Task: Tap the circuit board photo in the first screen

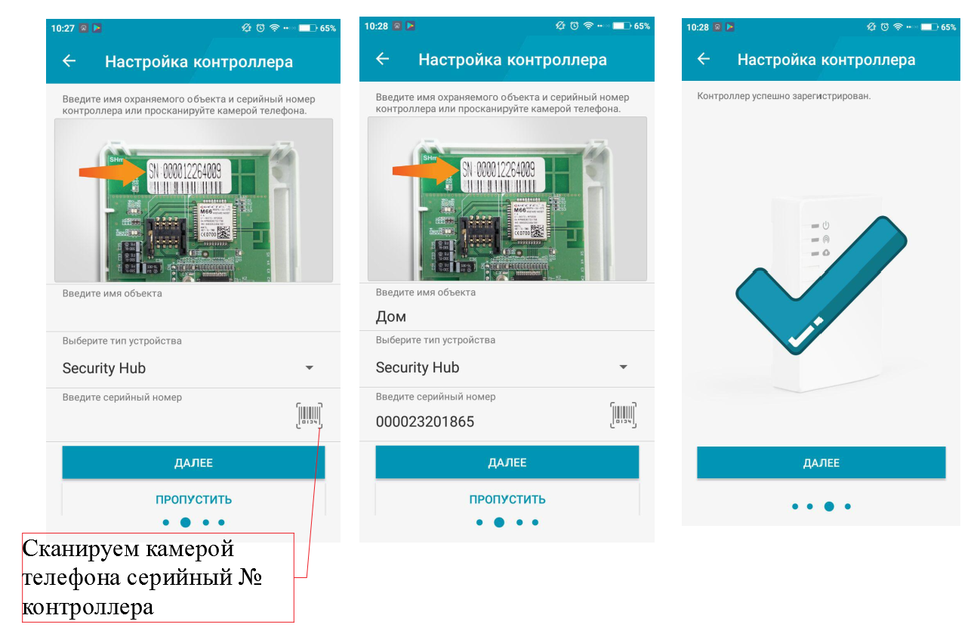Action: pos(193,199)
